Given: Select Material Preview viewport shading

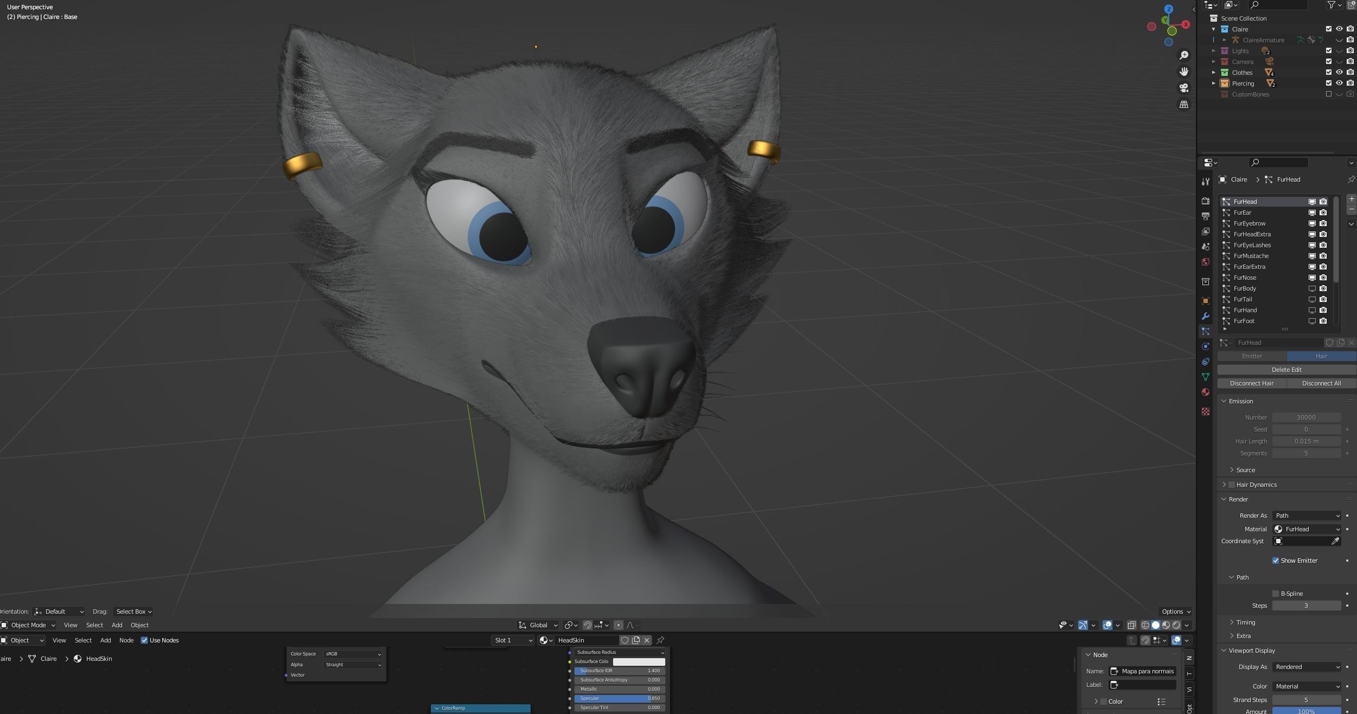Looking at the screenshot, I should pyautogui.click(x=1166, y=625).
